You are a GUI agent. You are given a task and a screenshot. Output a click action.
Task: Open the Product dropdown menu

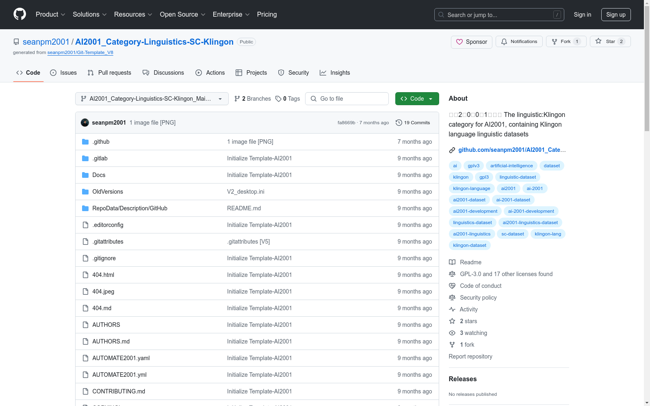50,14
